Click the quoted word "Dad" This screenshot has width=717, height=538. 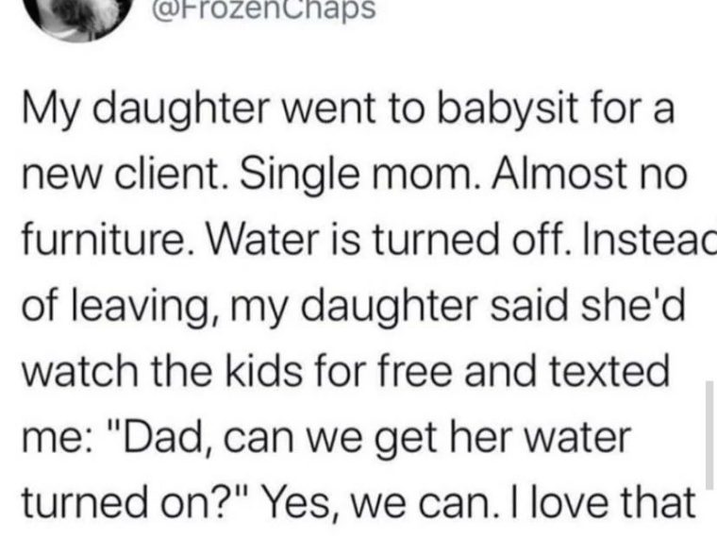pyautogui.click(x=164, y=437)
